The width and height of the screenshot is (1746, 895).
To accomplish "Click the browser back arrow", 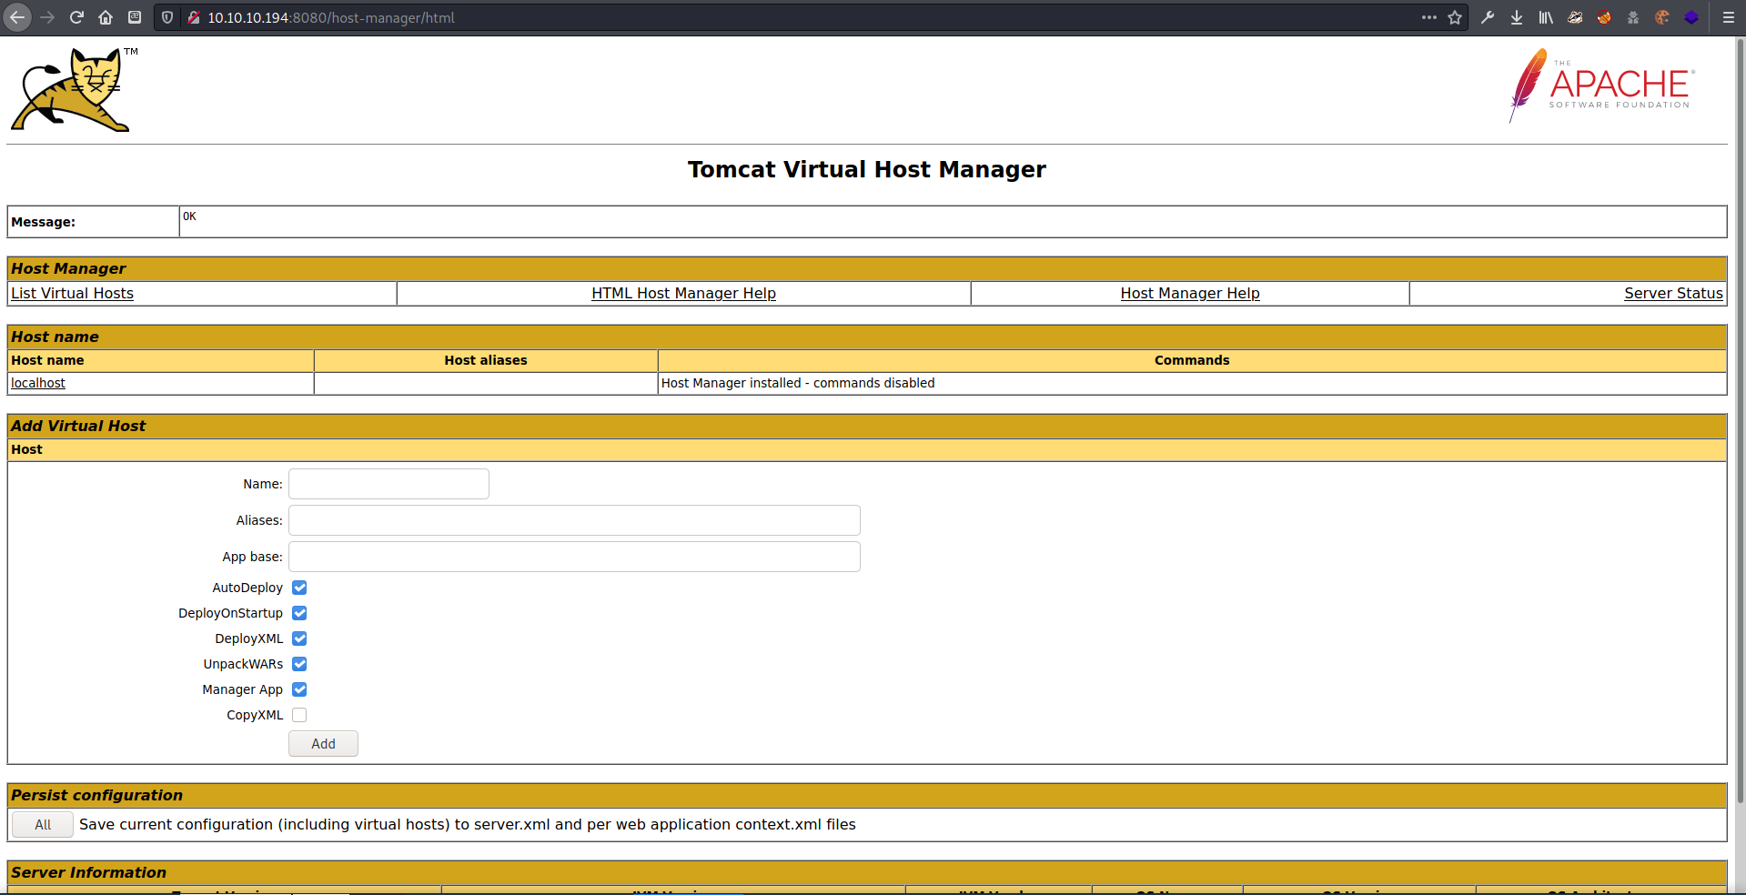I will coord(17,17).
